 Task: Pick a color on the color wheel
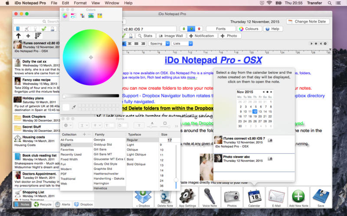tap(91, 57)
